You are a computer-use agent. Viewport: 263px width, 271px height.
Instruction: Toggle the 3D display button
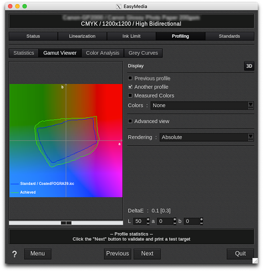point(249,66)
